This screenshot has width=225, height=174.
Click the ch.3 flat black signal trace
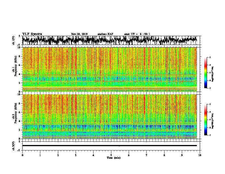coord(109,146)
